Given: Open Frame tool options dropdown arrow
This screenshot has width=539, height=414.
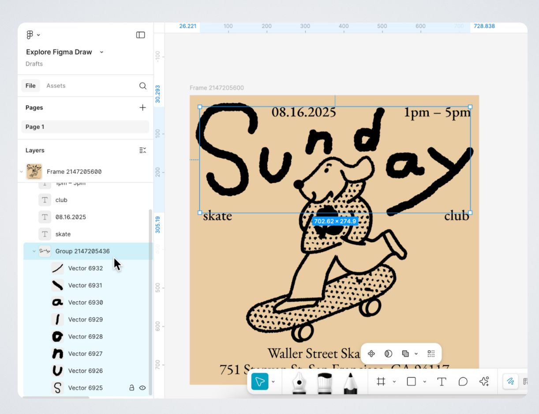Looking at the screenshot, I should pos(394,381).
